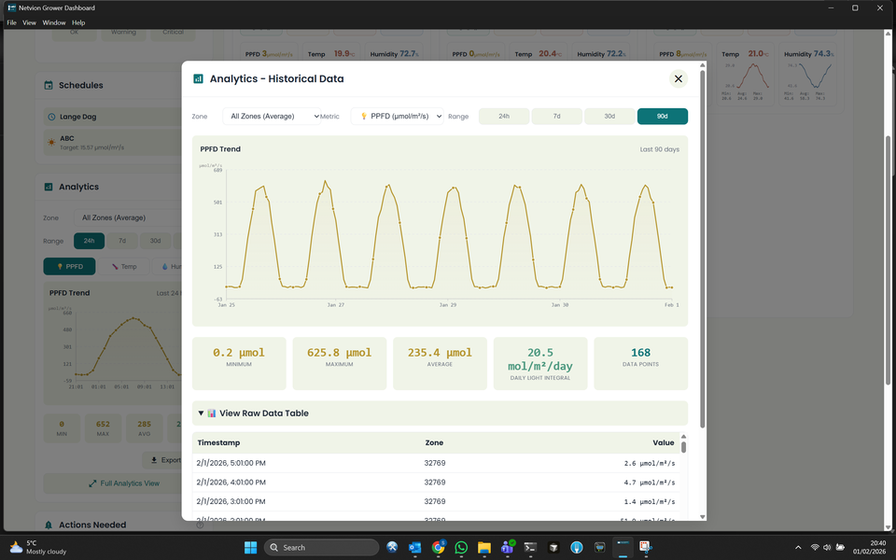Select the 7d range in the dialog
Screen dimensions: 896x560
pyautogui.click(x=556, y=117)
